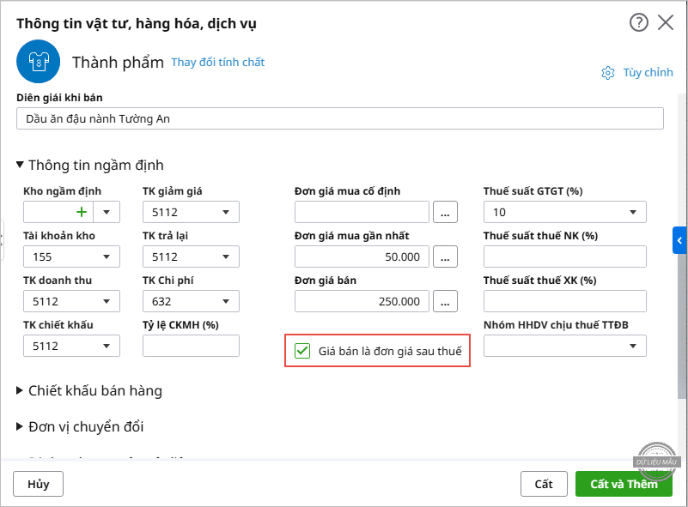Click the blue Thành phẩm product icon
This screenshot has height=507, width=688.
37,63
